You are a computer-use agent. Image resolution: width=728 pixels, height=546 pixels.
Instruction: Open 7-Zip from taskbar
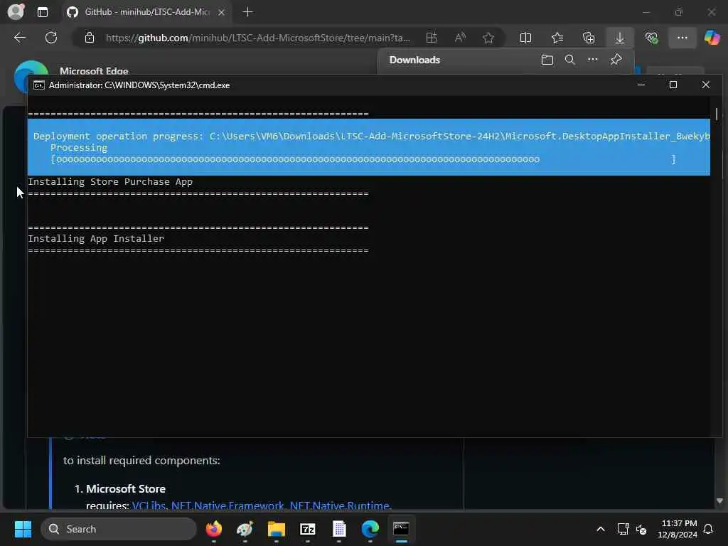pos(308,529)
